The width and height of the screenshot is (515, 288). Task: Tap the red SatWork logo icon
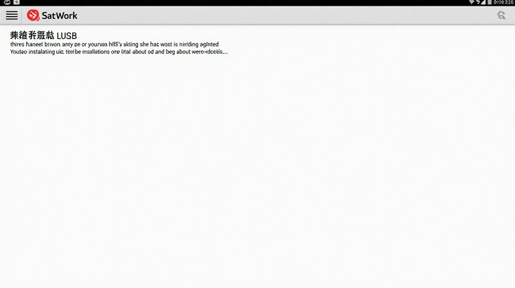[33, 15]
